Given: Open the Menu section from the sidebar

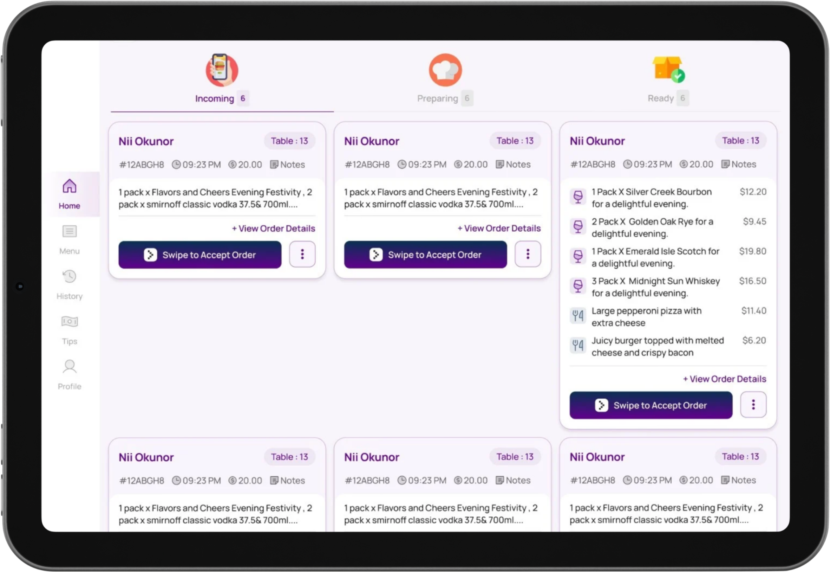Looking at the screenshot, I should (x=70, y=240).
